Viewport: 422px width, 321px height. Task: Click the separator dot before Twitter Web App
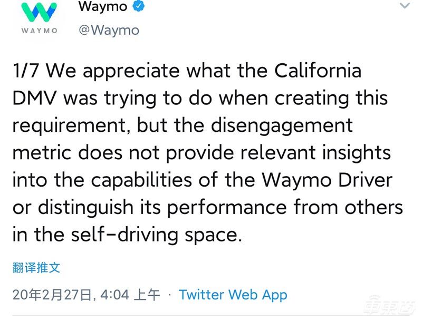170,295
